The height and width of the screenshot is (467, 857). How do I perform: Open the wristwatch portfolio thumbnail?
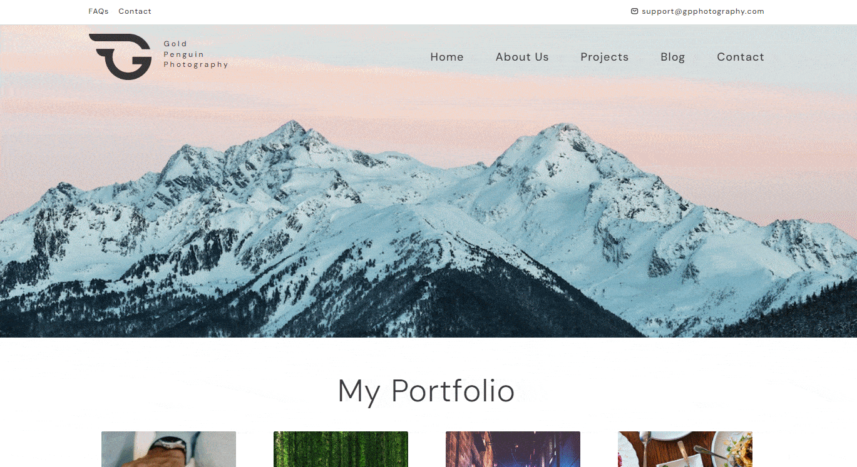click(x=168, y=449)
